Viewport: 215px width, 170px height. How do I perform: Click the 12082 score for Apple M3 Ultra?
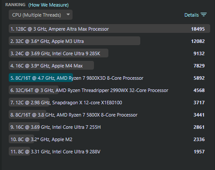point(198,41)
